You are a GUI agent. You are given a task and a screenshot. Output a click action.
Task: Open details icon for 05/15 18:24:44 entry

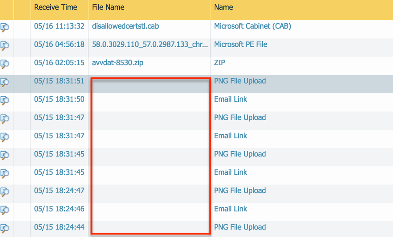(5, 228)
